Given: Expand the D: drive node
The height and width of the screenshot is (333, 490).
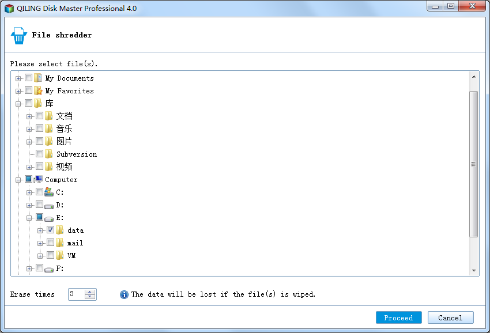Looking at the screenshot, I should point(29,205).
